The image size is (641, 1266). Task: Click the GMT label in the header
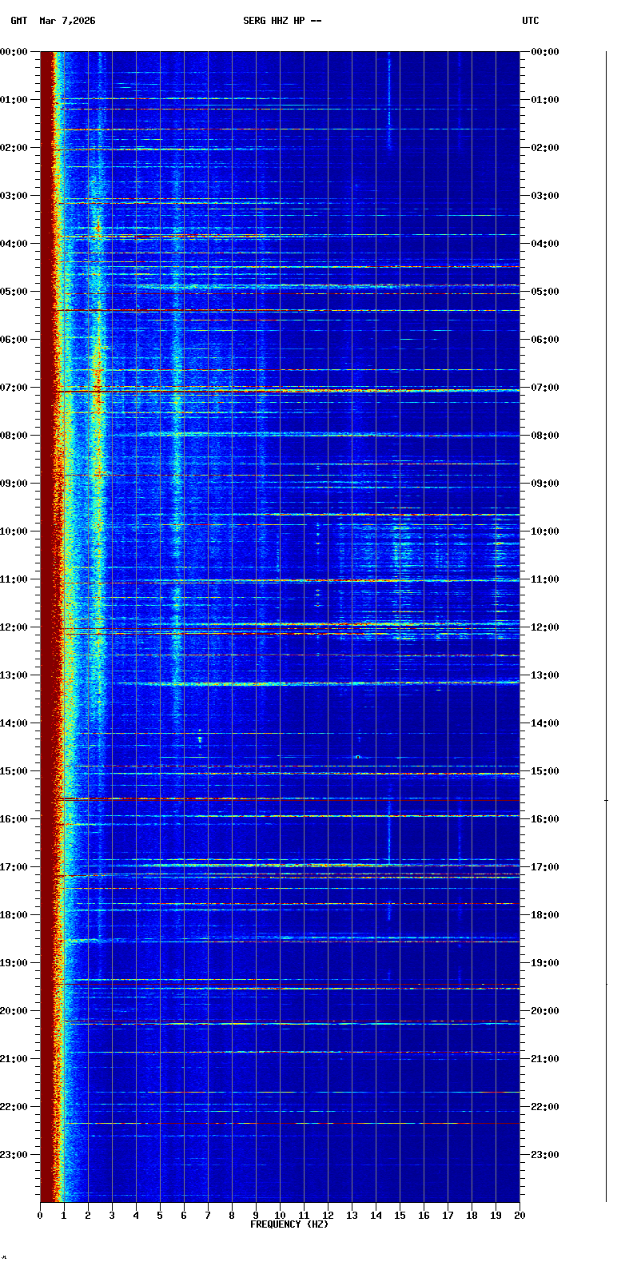point(18,21)
